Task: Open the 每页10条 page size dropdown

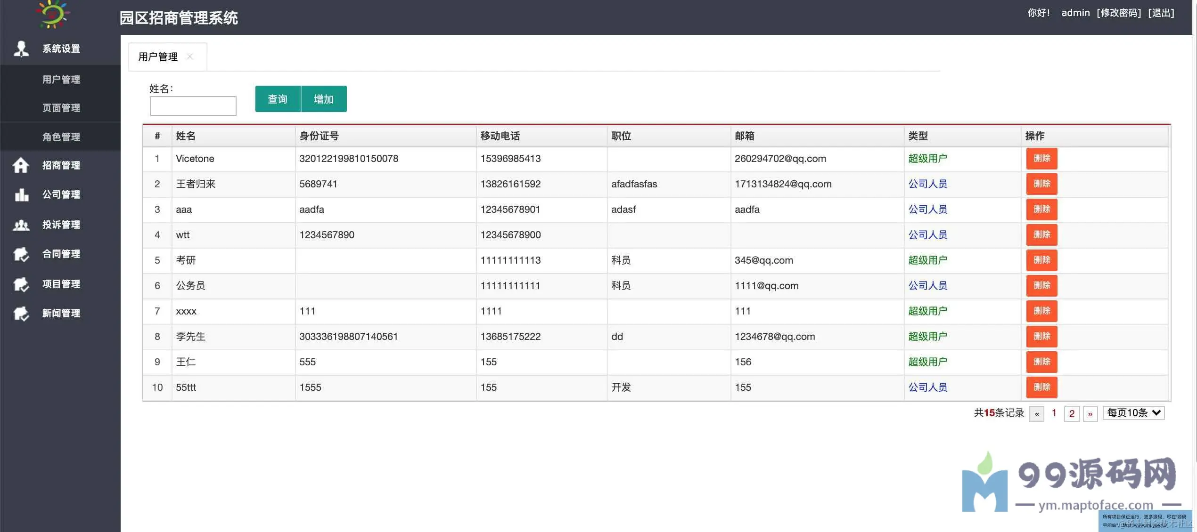Action: pos(1133,413)
